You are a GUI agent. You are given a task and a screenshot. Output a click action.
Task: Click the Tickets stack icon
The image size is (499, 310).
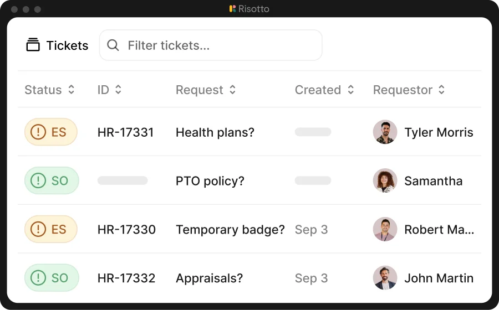coord(33,45)
